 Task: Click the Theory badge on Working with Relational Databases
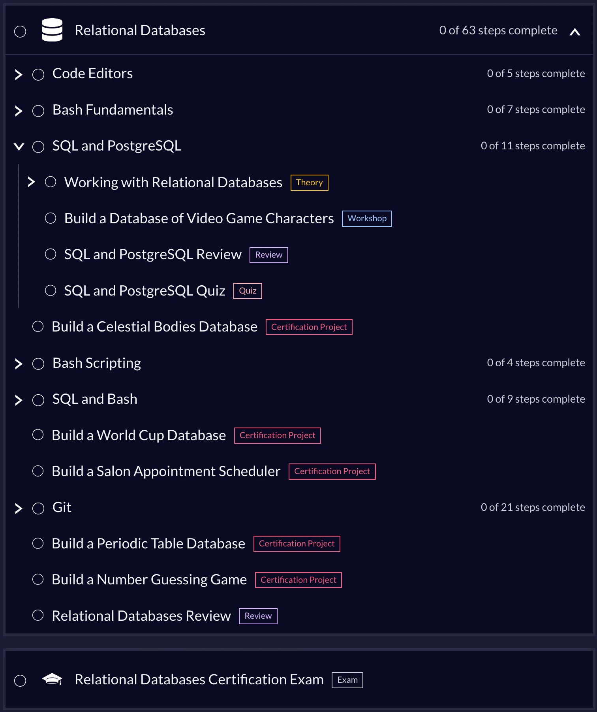(309, 183)
